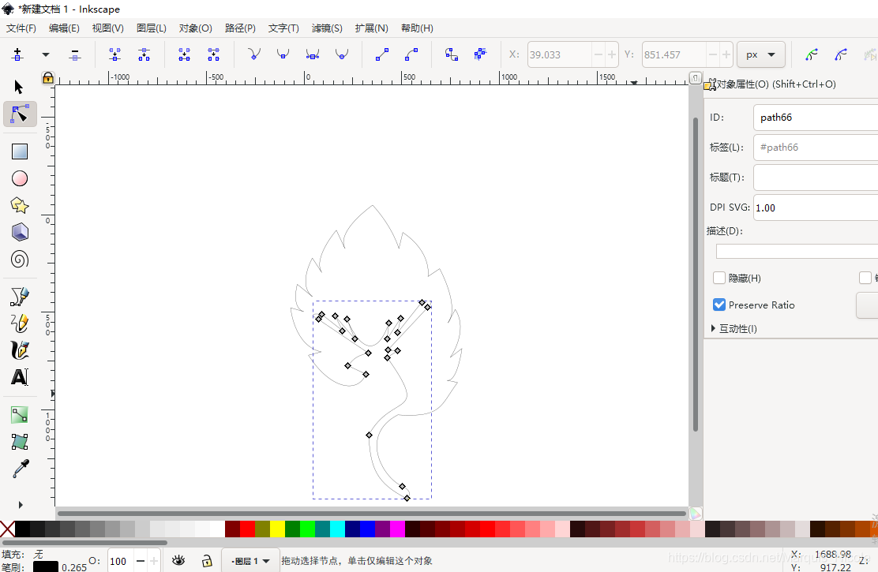
Task: Open the 扩展(N) menu
Action: pyautogui.click(x=371, y=28)
